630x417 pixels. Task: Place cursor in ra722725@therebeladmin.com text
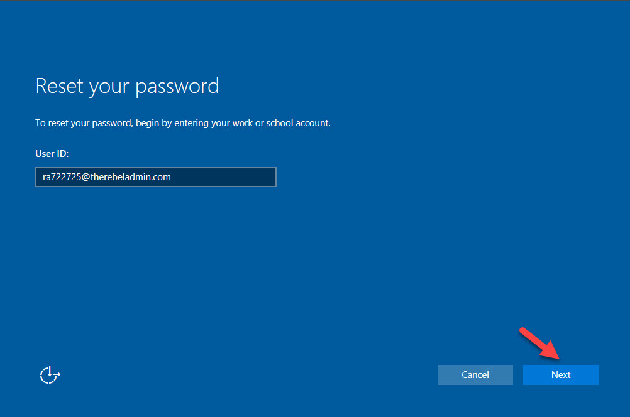coord(102,177)
